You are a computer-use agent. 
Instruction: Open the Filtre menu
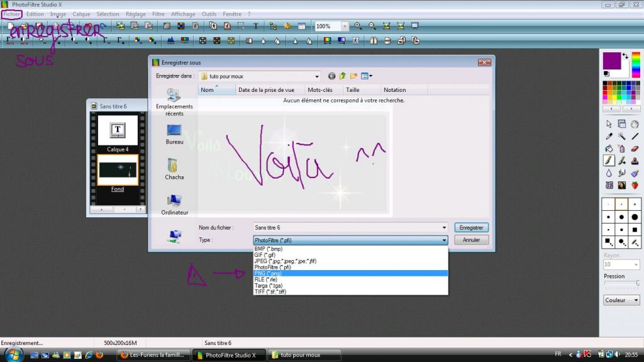(158, 14)
